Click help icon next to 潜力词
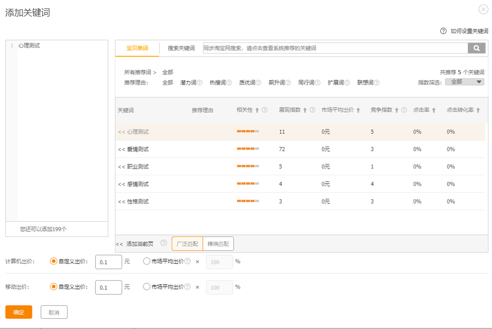Screen dimensions: 492x329 click(x=199, y=83)
